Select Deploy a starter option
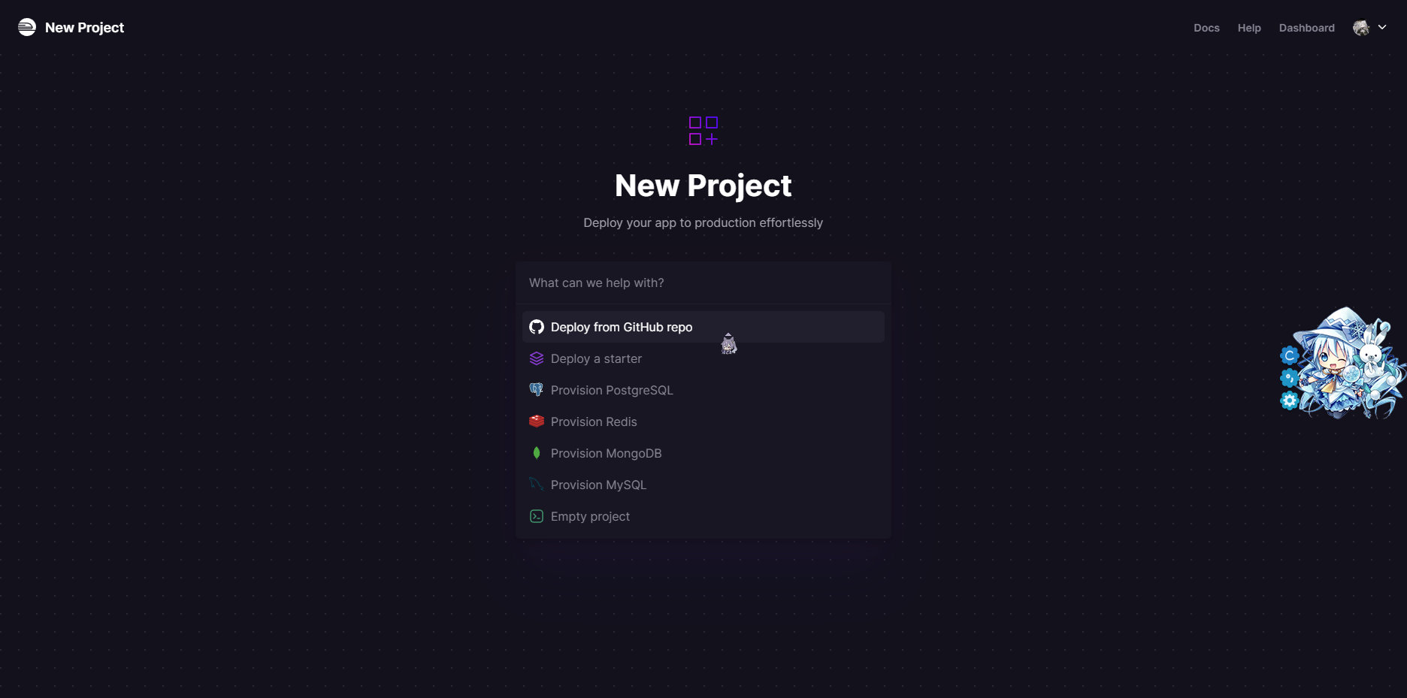This screenshot has width=1407, height=698. point(703,358)
